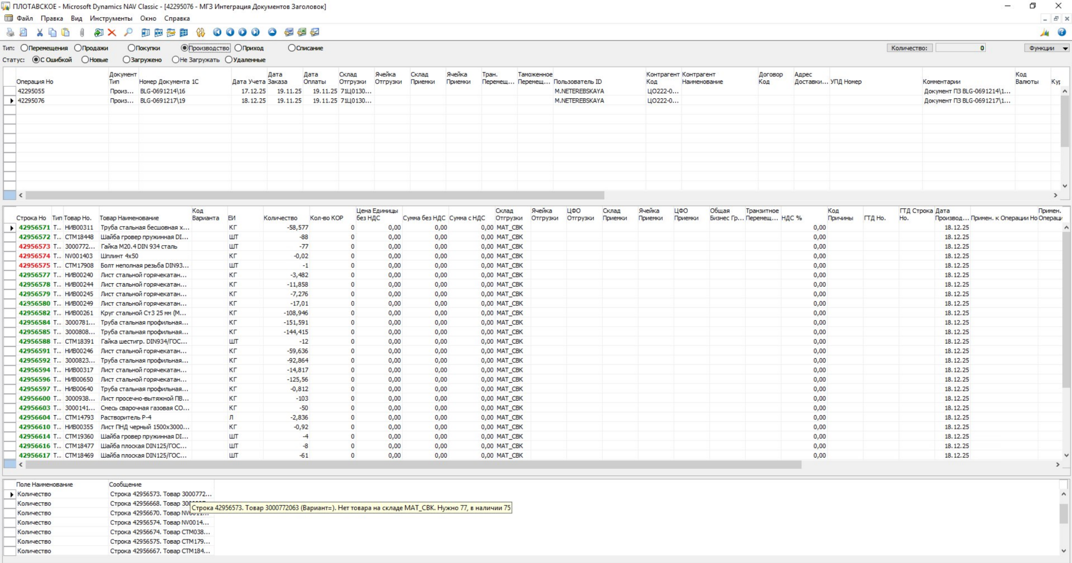Click the paperclip Links icon
Screen dimensions: 1072x563
(82, 32)
